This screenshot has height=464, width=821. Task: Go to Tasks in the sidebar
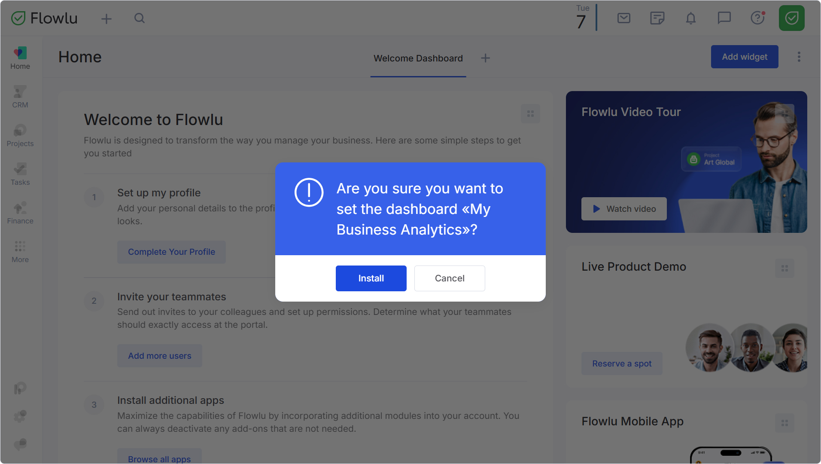20,174
